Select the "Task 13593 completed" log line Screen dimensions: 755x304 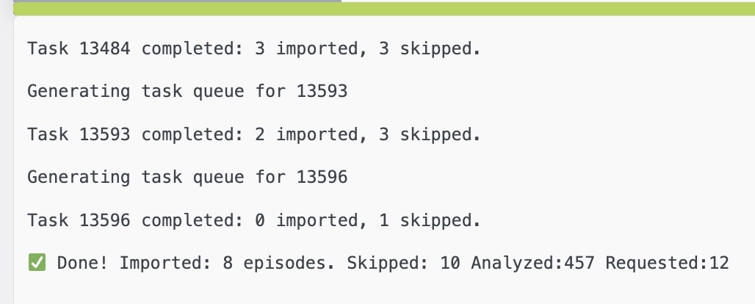[x=254, y=134]
